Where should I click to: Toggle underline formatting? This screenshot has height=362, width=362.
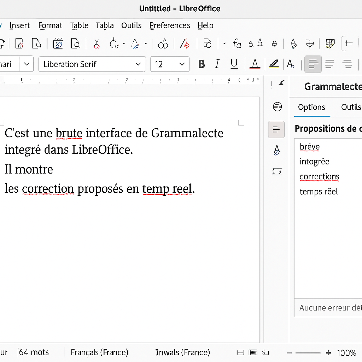234,64
